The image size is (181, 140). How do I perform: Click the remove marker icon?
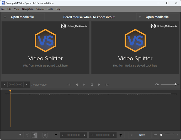(x=27, y=135)
